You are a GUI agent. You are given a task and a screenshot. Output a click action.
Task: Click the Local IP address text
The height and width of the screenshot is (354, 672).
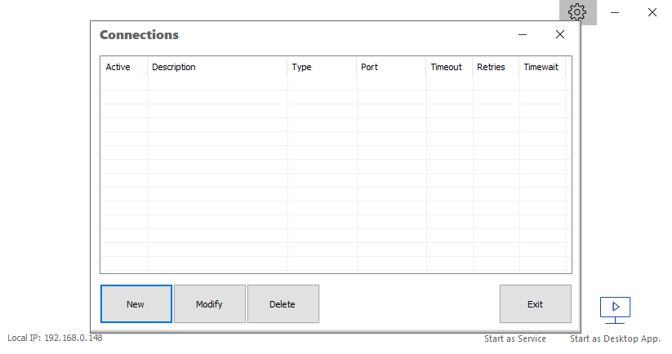(x=55, y=339)
